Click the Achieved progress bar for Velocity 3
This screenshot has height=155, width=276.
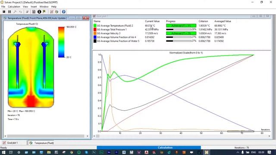(181, 34)
